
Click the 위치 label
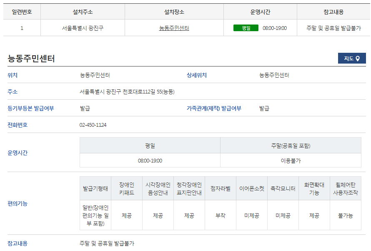[x=13, y=75]
